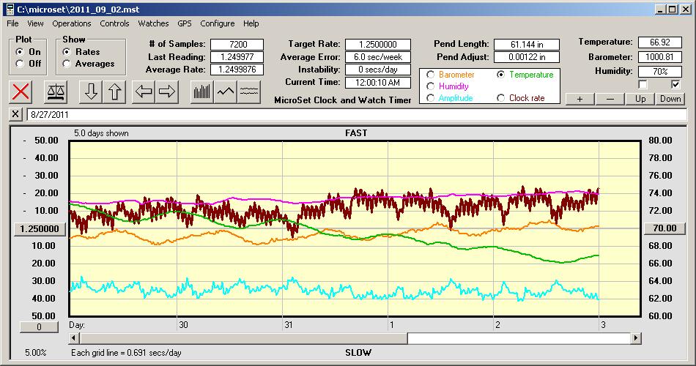
Task: Click the zigzag line graph icon
Action: (226, 91)
